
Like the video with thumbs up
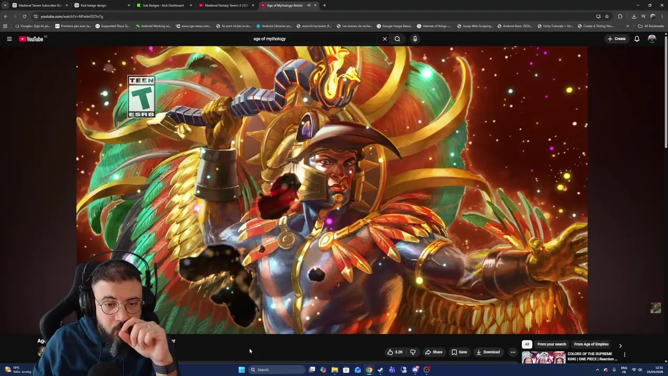coord(395,352)
